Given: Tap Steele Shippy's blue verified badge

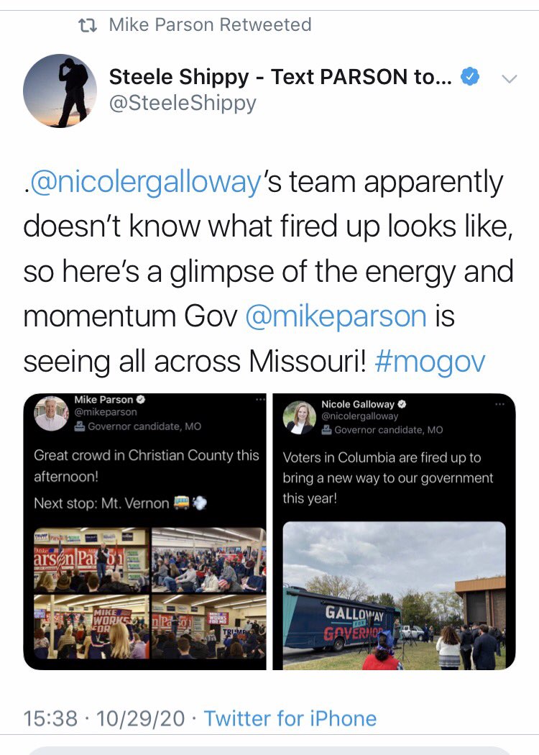Looking at the screenshot, I should 470,77.
